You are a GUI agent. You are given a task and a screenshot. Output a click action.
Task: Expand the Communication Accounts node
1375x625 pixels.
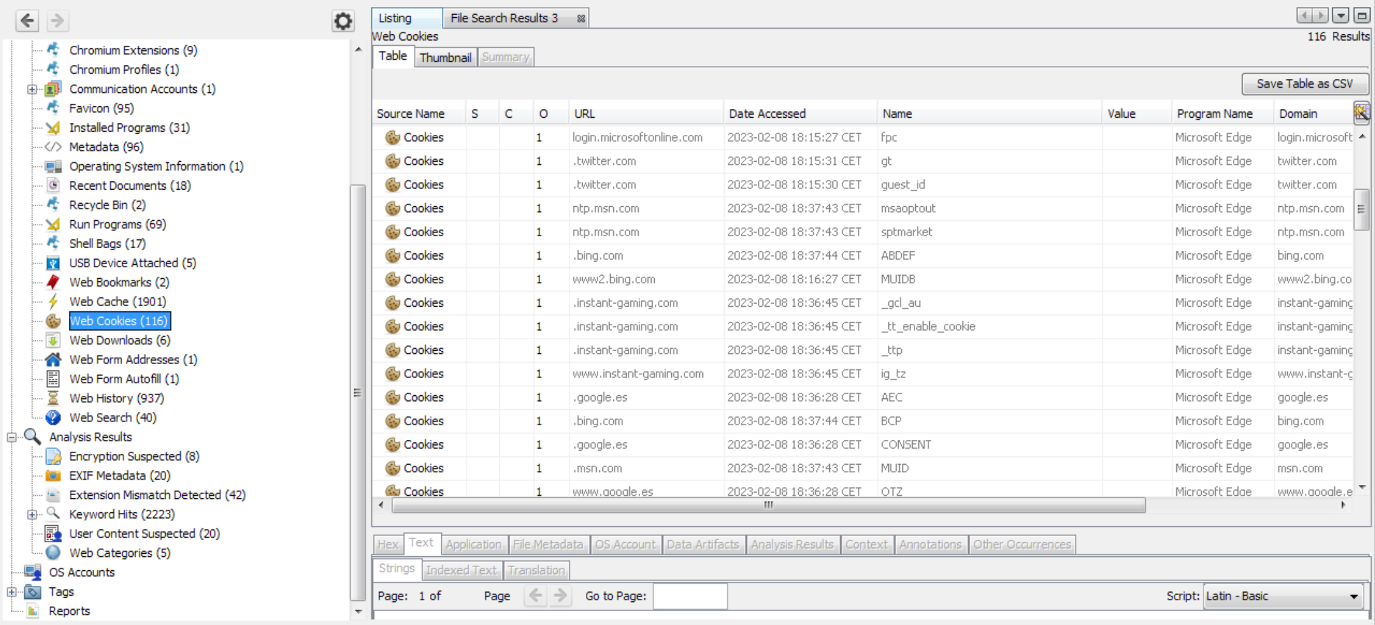[32, 89]
